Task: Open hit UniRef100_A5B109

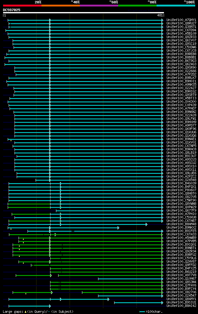Action: point(181,34)
